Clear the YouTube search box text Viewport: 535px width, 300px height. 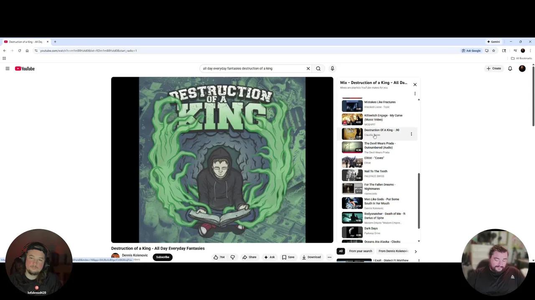tap(308, 68)
